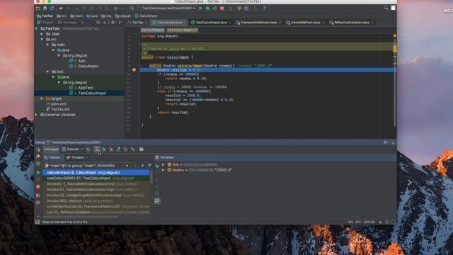Click the Frames list horizontal scrollbar
The height and width of the screenshot is (255, 453).
point(81,217)
